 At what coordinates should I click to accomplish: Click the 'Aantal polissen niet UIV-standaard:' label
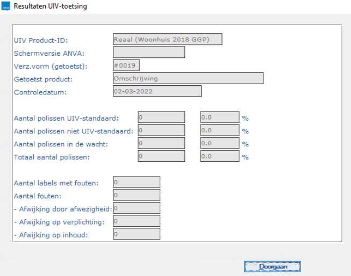point(74,131)
